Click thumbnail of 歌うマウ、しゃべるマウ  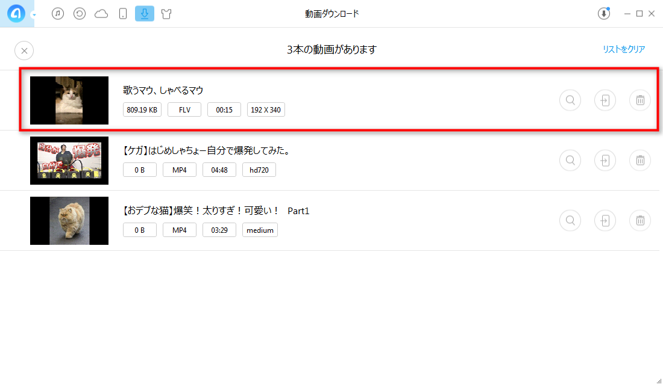coord(69,100)
